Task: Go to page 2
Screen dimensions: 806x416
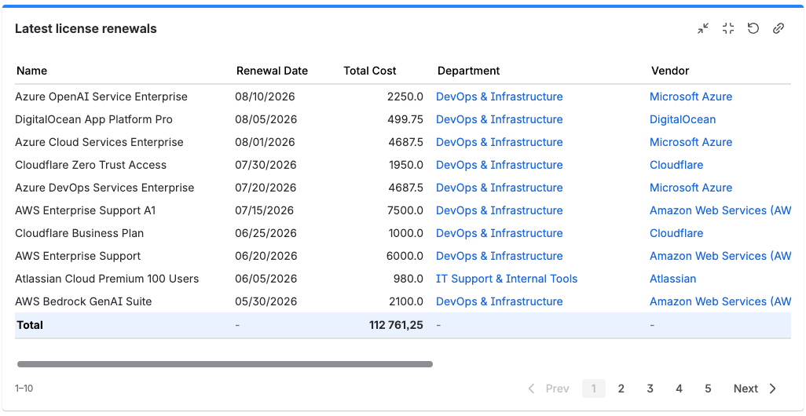Action: 621,389
